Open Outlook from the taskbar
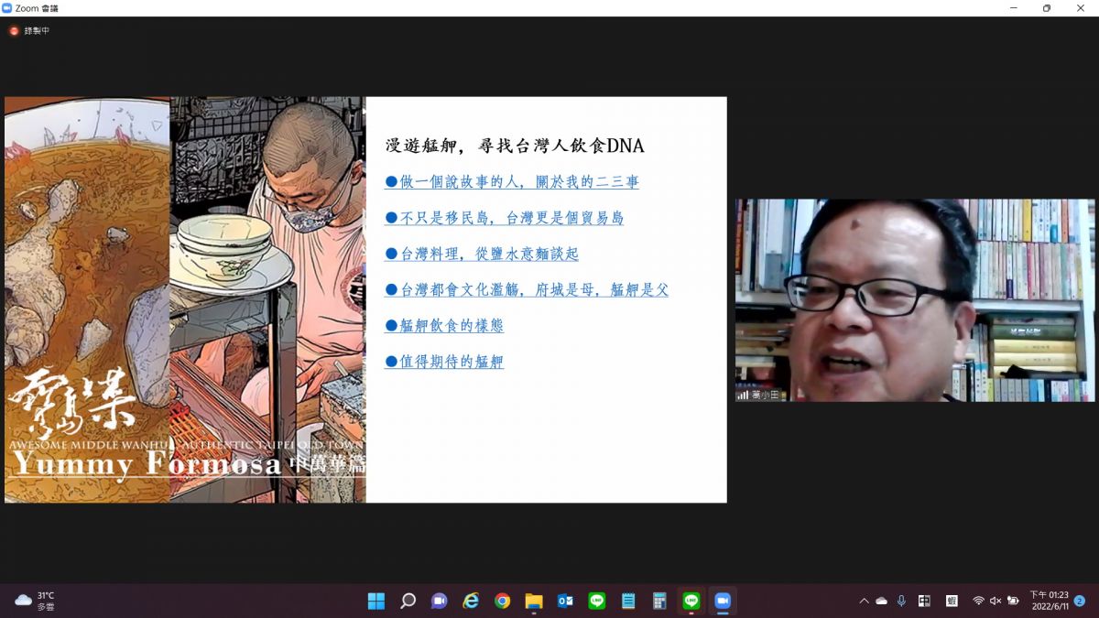 (x=565, y=601)
